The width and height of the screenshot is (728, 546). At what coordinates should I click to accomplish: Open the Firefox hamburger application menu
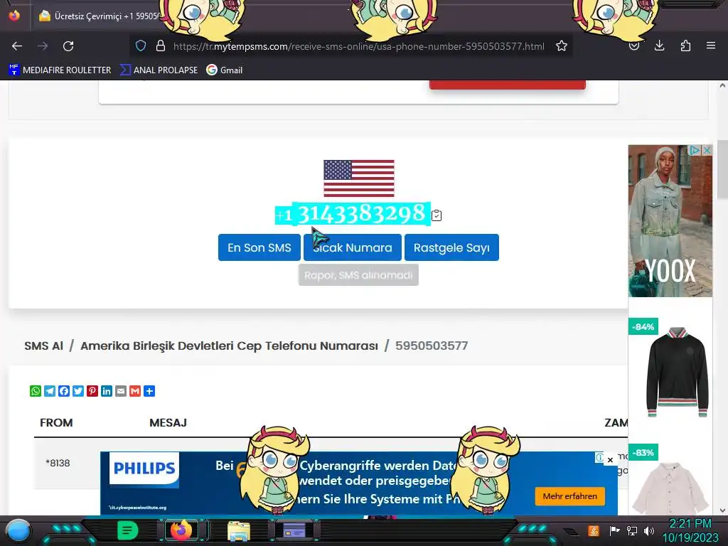[710, 45]
